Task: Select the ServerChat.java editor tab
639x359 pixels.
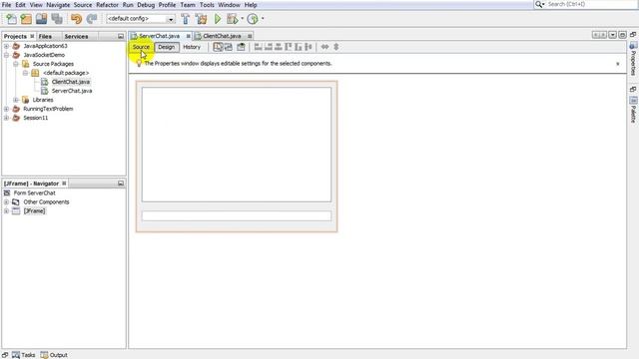Action: click(160, 36)
